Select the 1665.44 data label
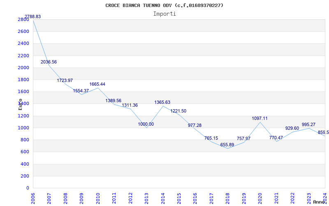 pyautogui.click(x=97, y=84)
